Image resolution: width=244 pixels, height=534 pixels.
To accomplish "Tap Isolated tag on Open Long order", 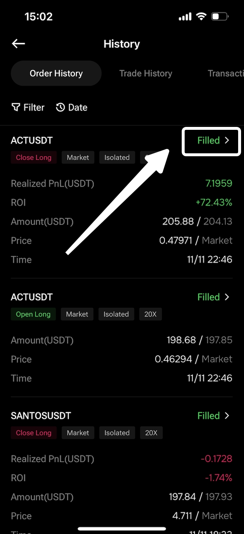I will (116, 314).
